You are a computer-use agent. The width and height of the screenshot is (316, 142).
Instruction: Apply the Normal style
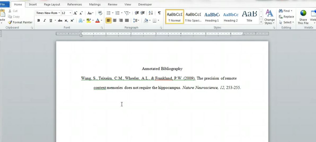175,17
